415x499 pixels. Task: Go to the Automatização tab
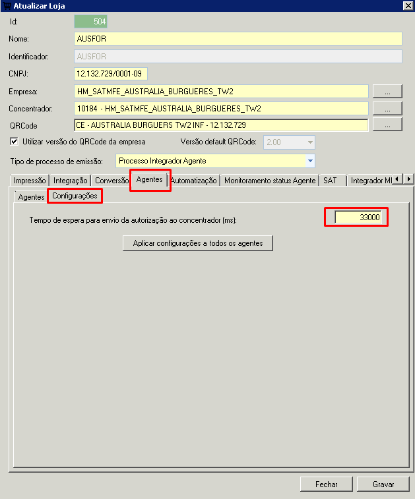[x=194, y=181]
